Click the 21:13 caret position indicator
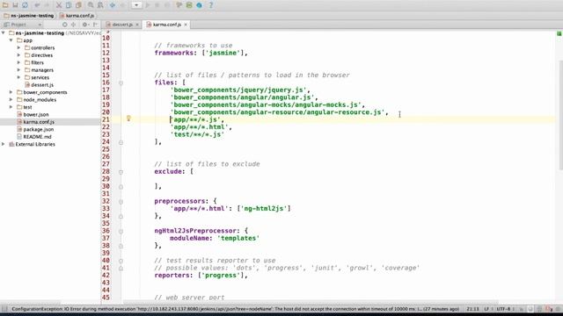 pyautogui.click(x=473, y=309)
